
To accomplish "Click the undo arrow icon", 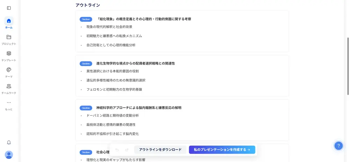I will (x=117, y=150).
